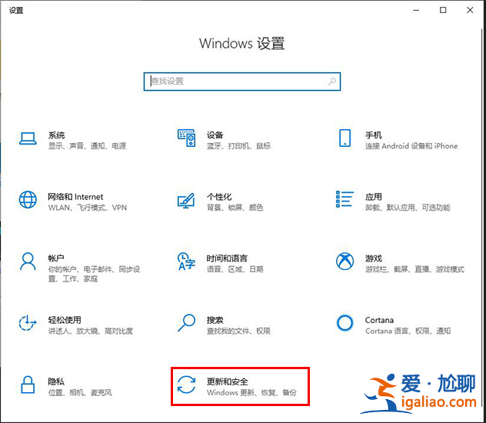Open the 隐私 padlock icon
486x423 pixels.
click(x=28, y=385)
